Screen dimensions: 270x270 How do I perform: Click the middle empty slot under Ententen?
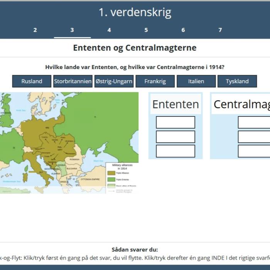pos(175,137)
